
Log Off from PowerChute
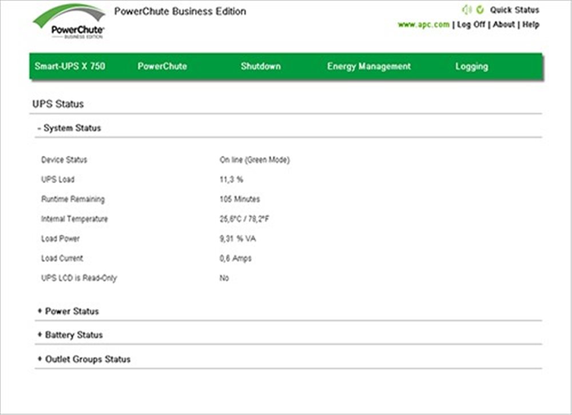[470, 25]
